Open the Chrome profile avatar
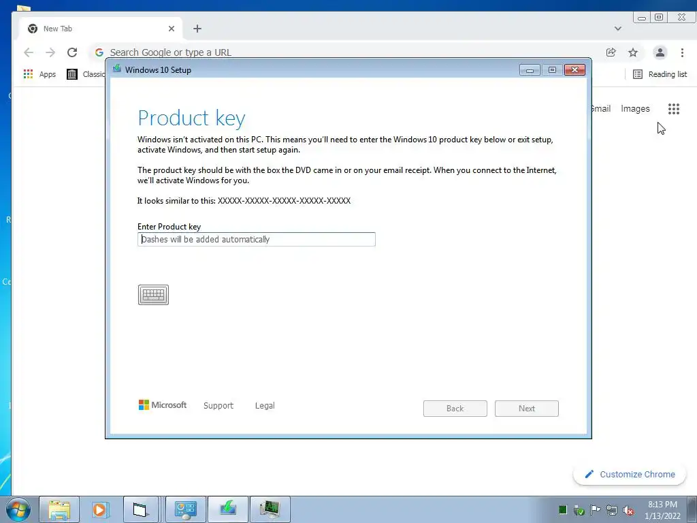This screenshot has width=697, height=523. [x=660, y=52]
